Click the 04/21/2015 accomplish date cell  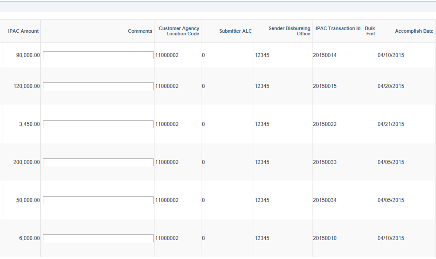(x=391, y=124)
